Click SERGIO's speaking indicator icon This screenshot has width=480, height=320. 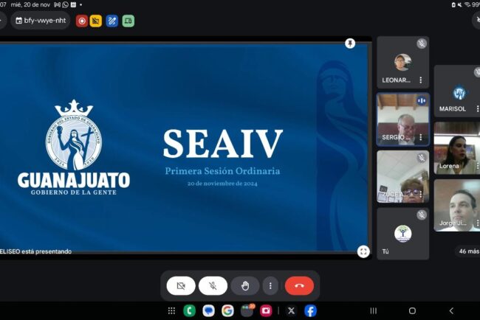(x=422, y=100)
